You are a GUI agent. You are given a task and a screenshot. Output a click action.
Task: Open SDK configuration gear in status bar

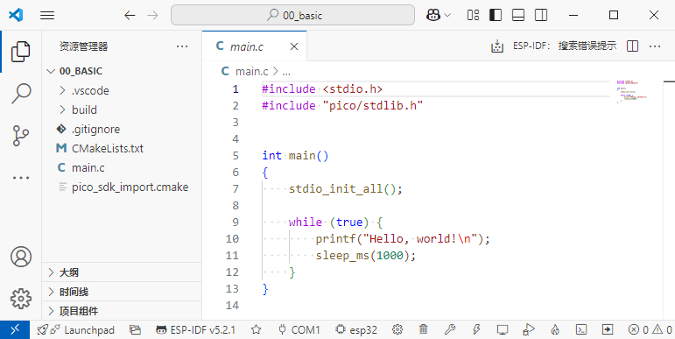[397, 330]
